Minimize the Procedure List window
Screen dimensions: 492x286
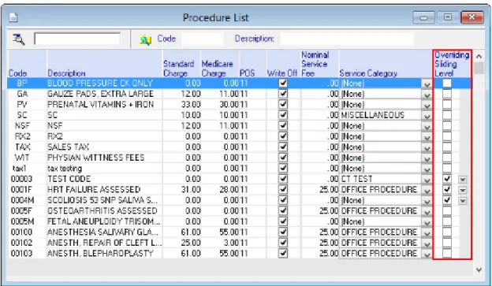coord(423,17)
